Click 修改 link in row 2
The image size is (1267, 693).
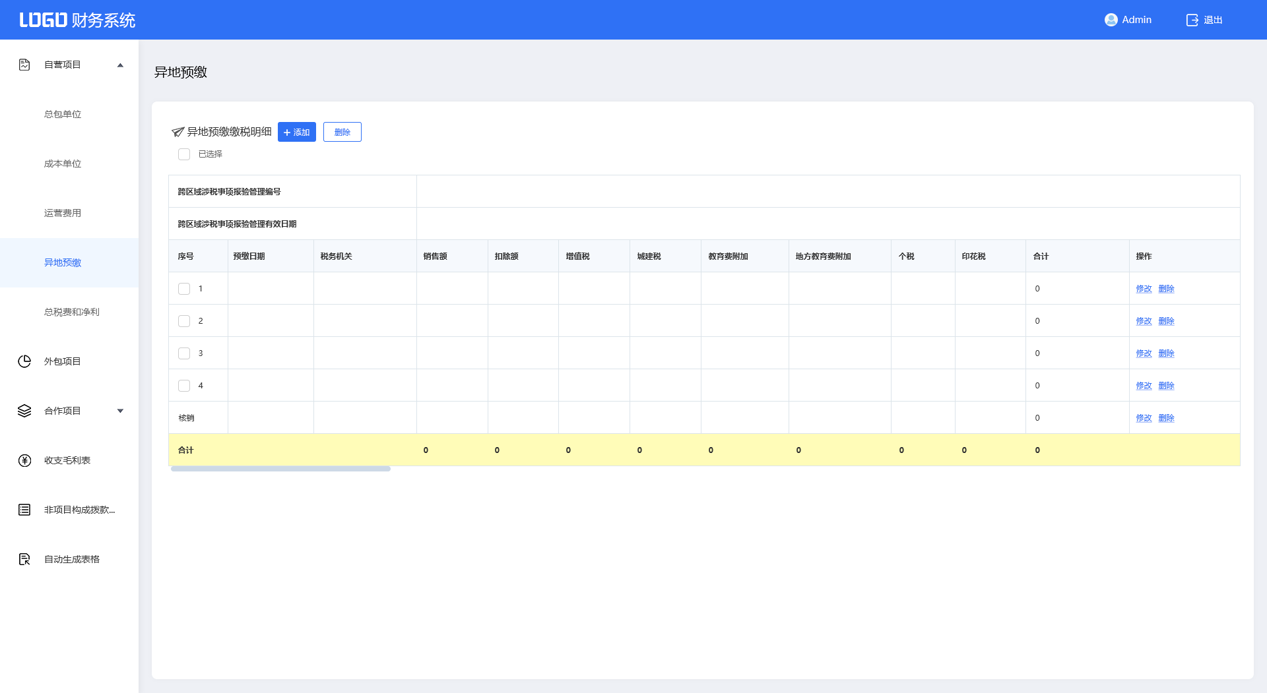(x=1144, y=321)
